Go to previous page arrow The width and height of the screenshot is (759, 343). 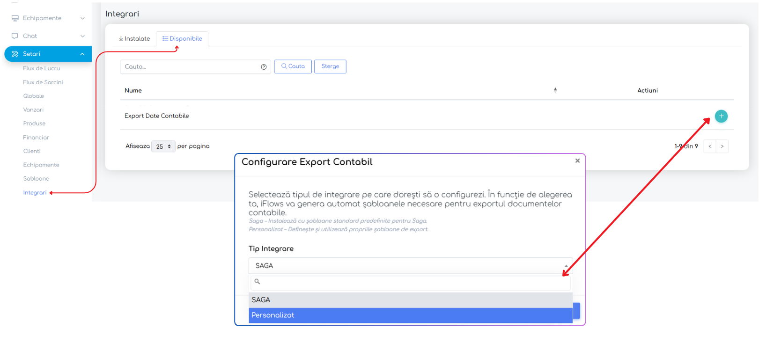(x=710, y=146)
